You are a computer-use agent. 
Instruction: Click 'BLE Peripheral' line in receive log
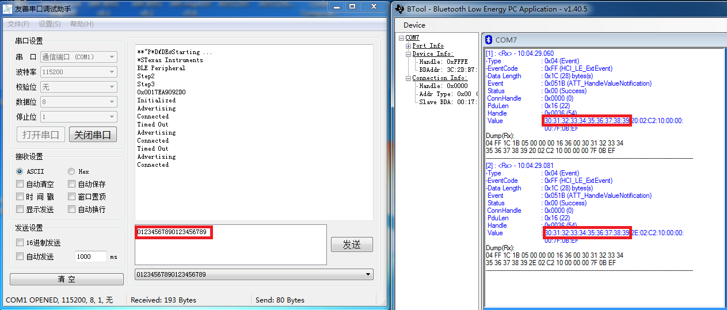point(161,68)
